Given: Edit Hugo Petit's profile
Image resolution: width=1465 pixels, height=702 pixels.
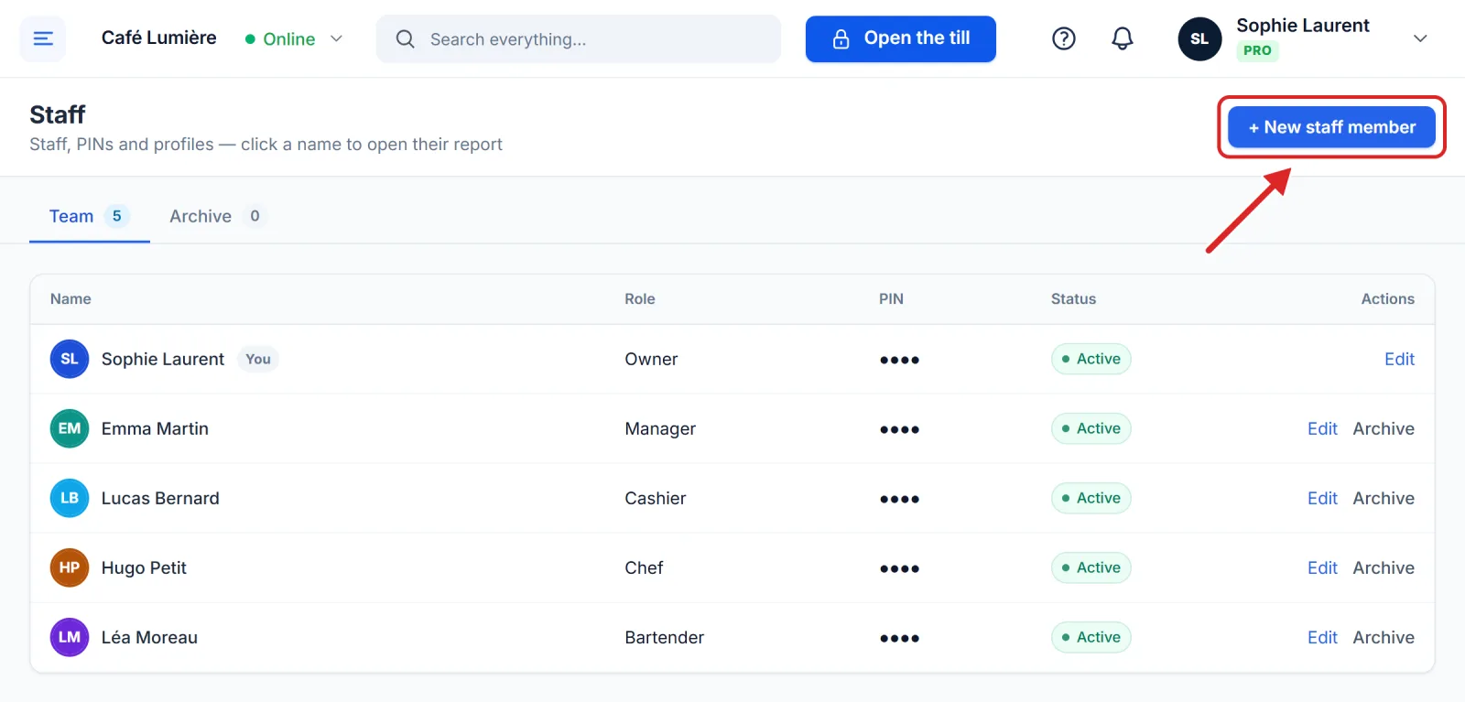Looking at the screenshot, I should 1322,567.
